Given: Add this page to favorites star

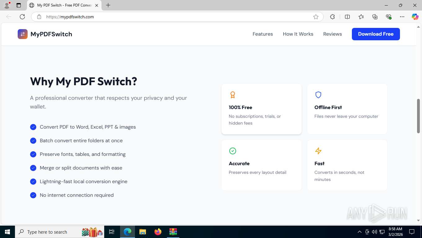Looking at the screenshot, I should 316,17.
